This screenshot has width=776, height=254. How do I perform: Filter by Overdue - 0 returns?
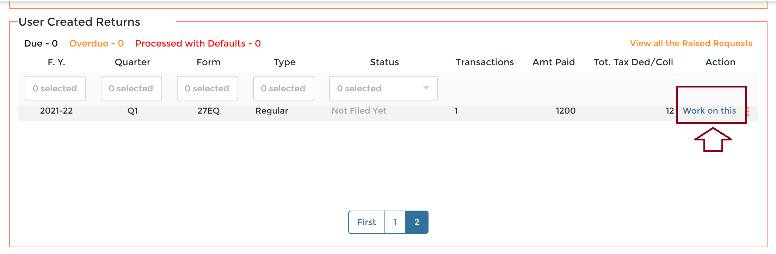click(x=97, y=43)
